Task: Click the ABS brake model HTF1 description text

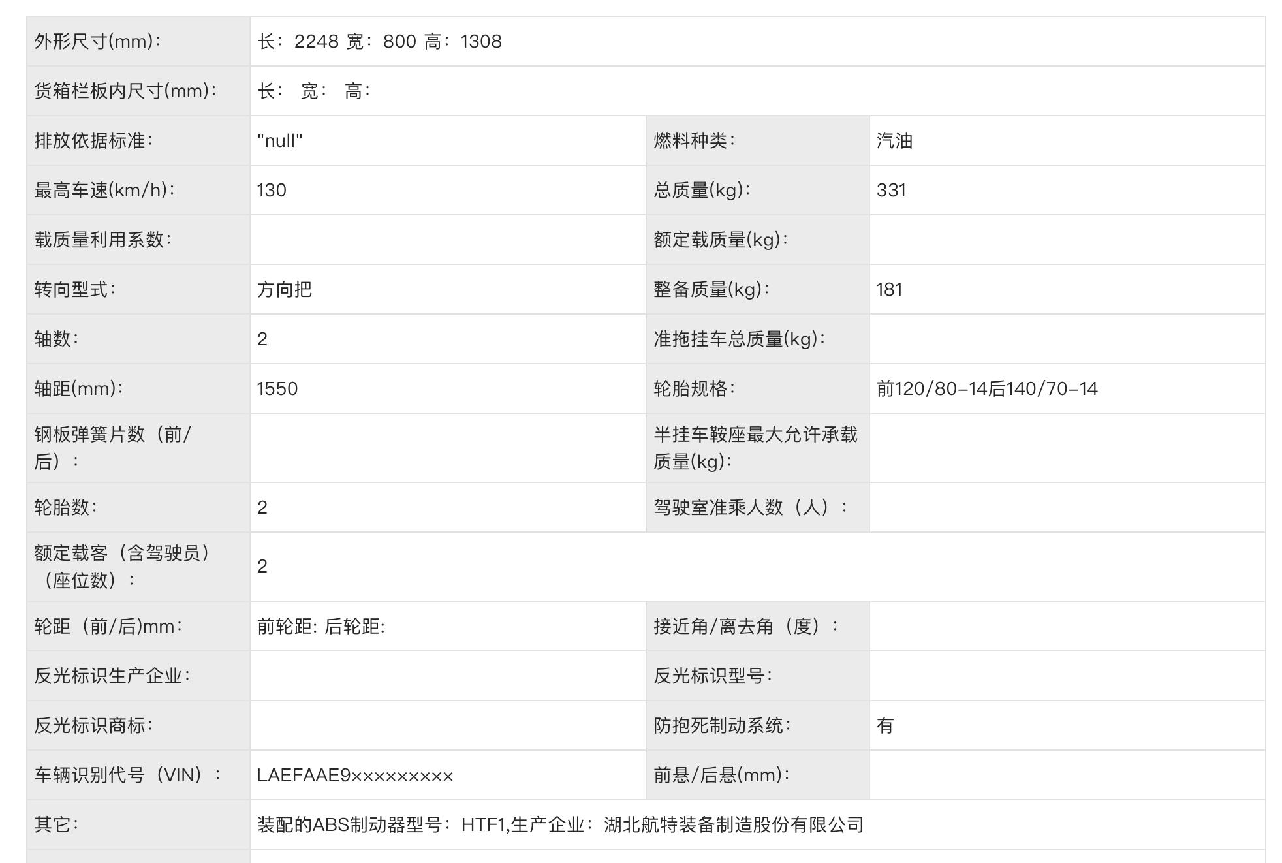Action: pos(560,825)
